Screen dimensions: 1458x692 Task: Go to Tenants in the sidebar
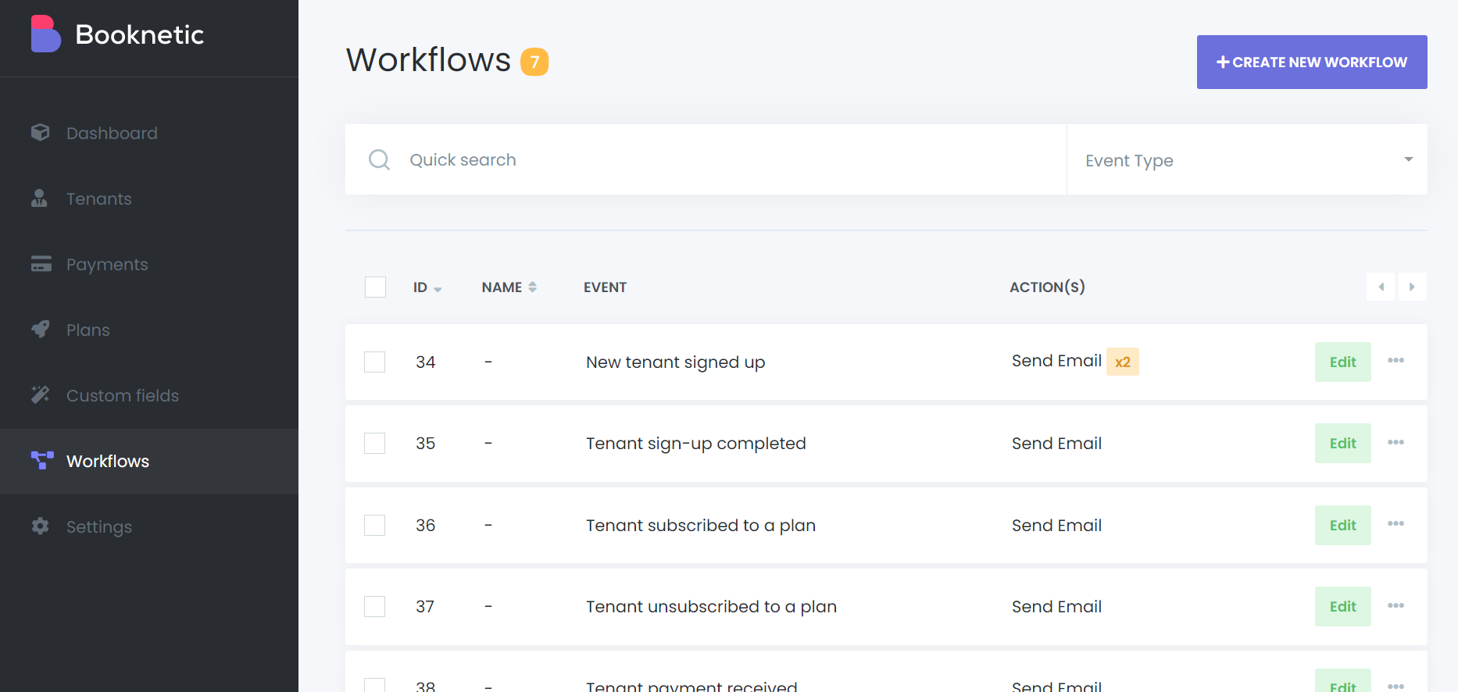pos(99,199)
